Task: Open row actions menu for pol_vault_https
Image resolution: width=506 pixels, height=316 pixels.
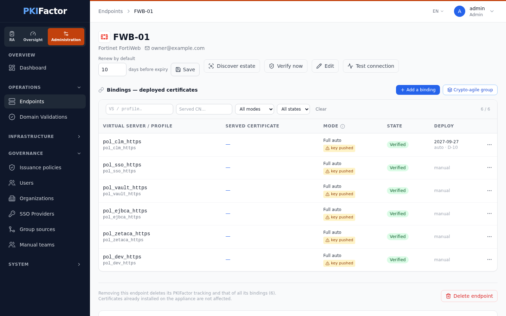Action: (489, 191)
